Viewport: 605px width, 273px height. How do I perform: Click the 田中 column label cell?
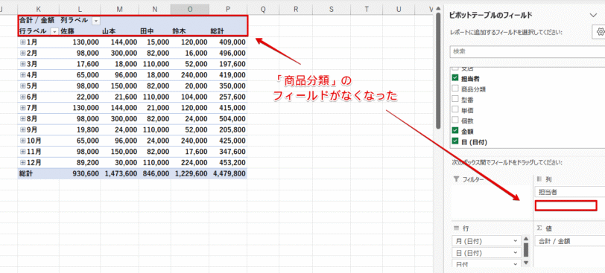coord(154,31)
